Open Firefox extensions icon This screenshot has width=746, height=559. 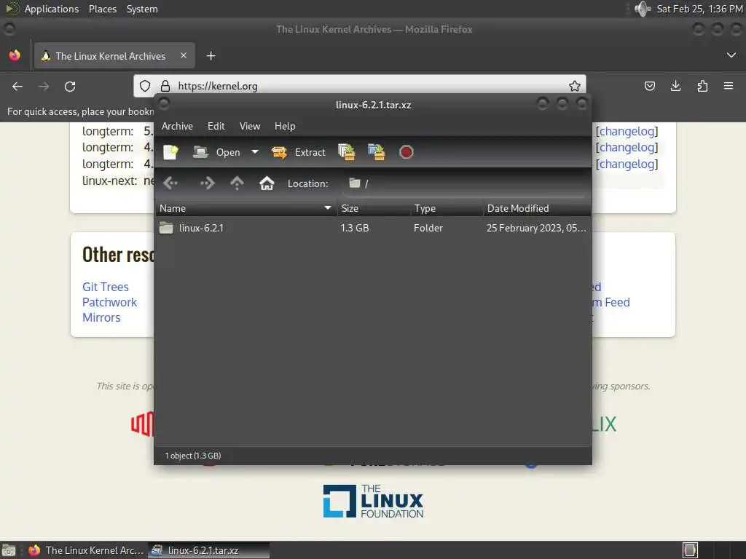(x=702, y=86)
